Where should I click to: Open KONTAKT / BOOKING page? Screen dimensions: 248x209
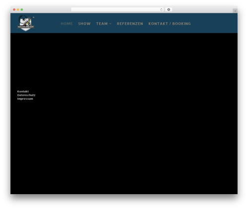[x=170, y=24]
